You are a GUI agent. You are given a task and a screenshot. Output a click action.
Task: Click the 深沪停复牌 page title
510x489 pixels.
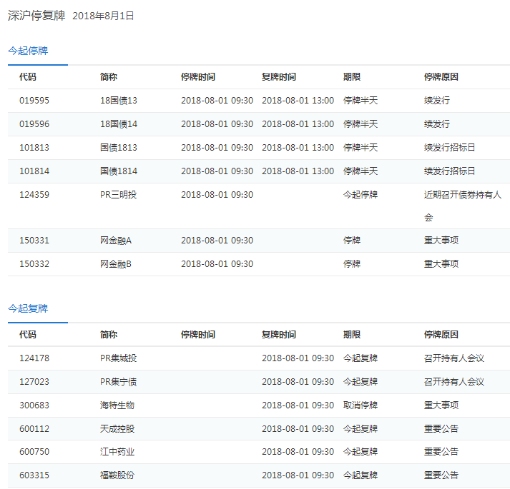click(x=36, y=15)
